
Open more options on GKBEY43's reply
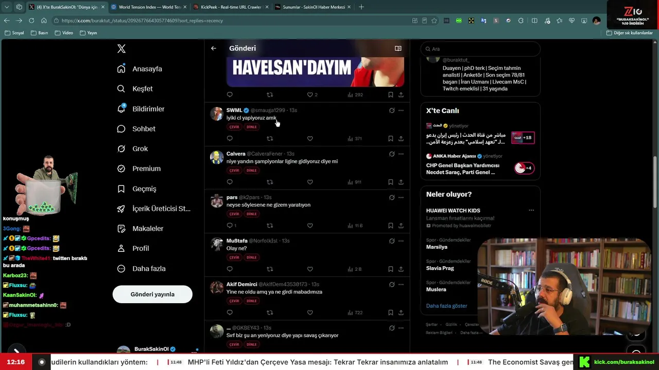[x=401, y=328]
